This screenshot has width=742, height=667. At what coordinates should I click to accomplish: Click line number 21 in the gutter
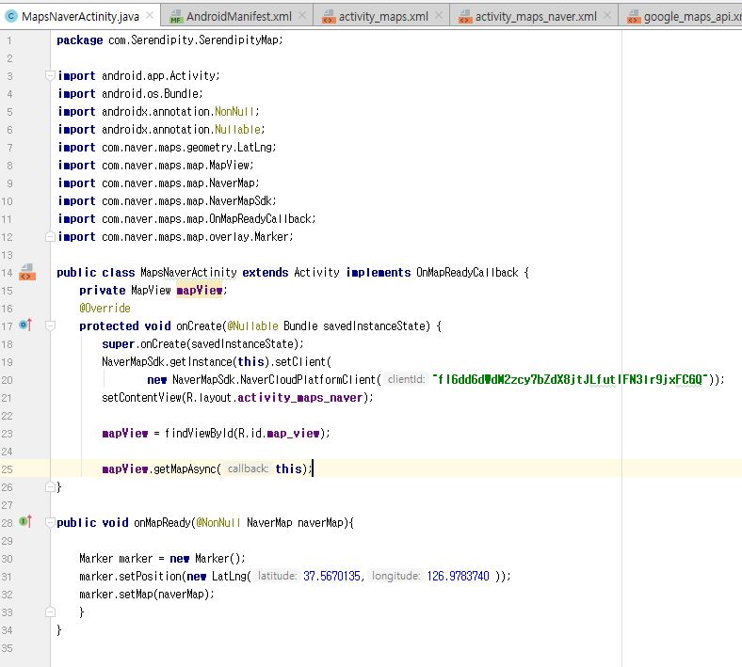[x=8, y=397]
